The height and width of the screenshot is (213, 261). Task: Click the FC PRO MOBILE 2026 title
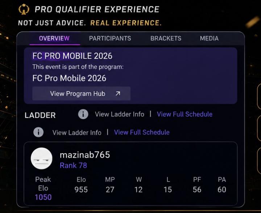[72, 56]
